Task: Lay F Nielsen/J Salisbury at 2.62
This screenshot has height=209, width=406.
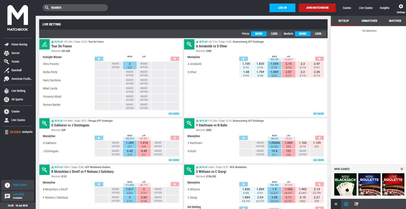Action: coord(144,199)
